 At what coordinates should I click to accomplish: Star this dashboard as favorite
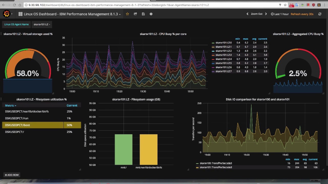point(127,14)
